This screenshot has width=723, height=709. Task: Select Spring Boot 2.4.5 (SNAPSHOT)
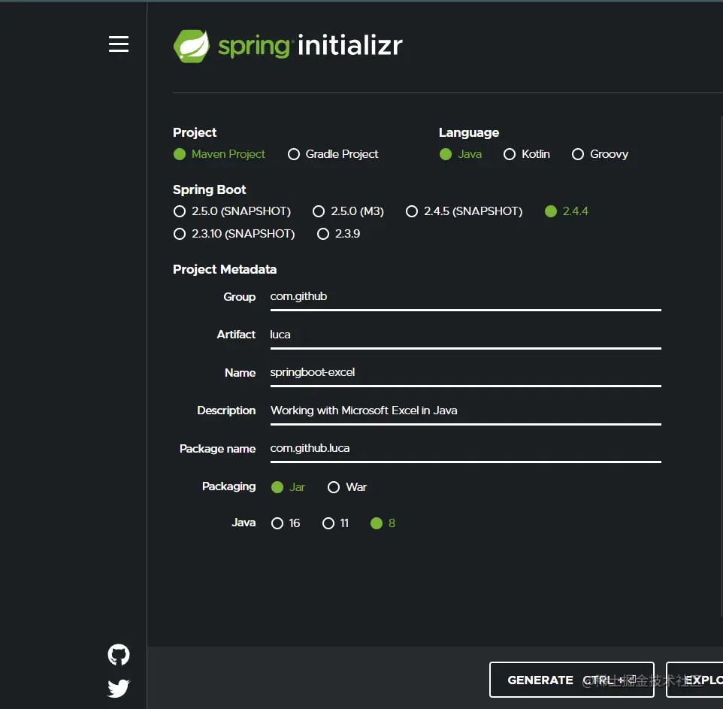(x=464, y=211)
